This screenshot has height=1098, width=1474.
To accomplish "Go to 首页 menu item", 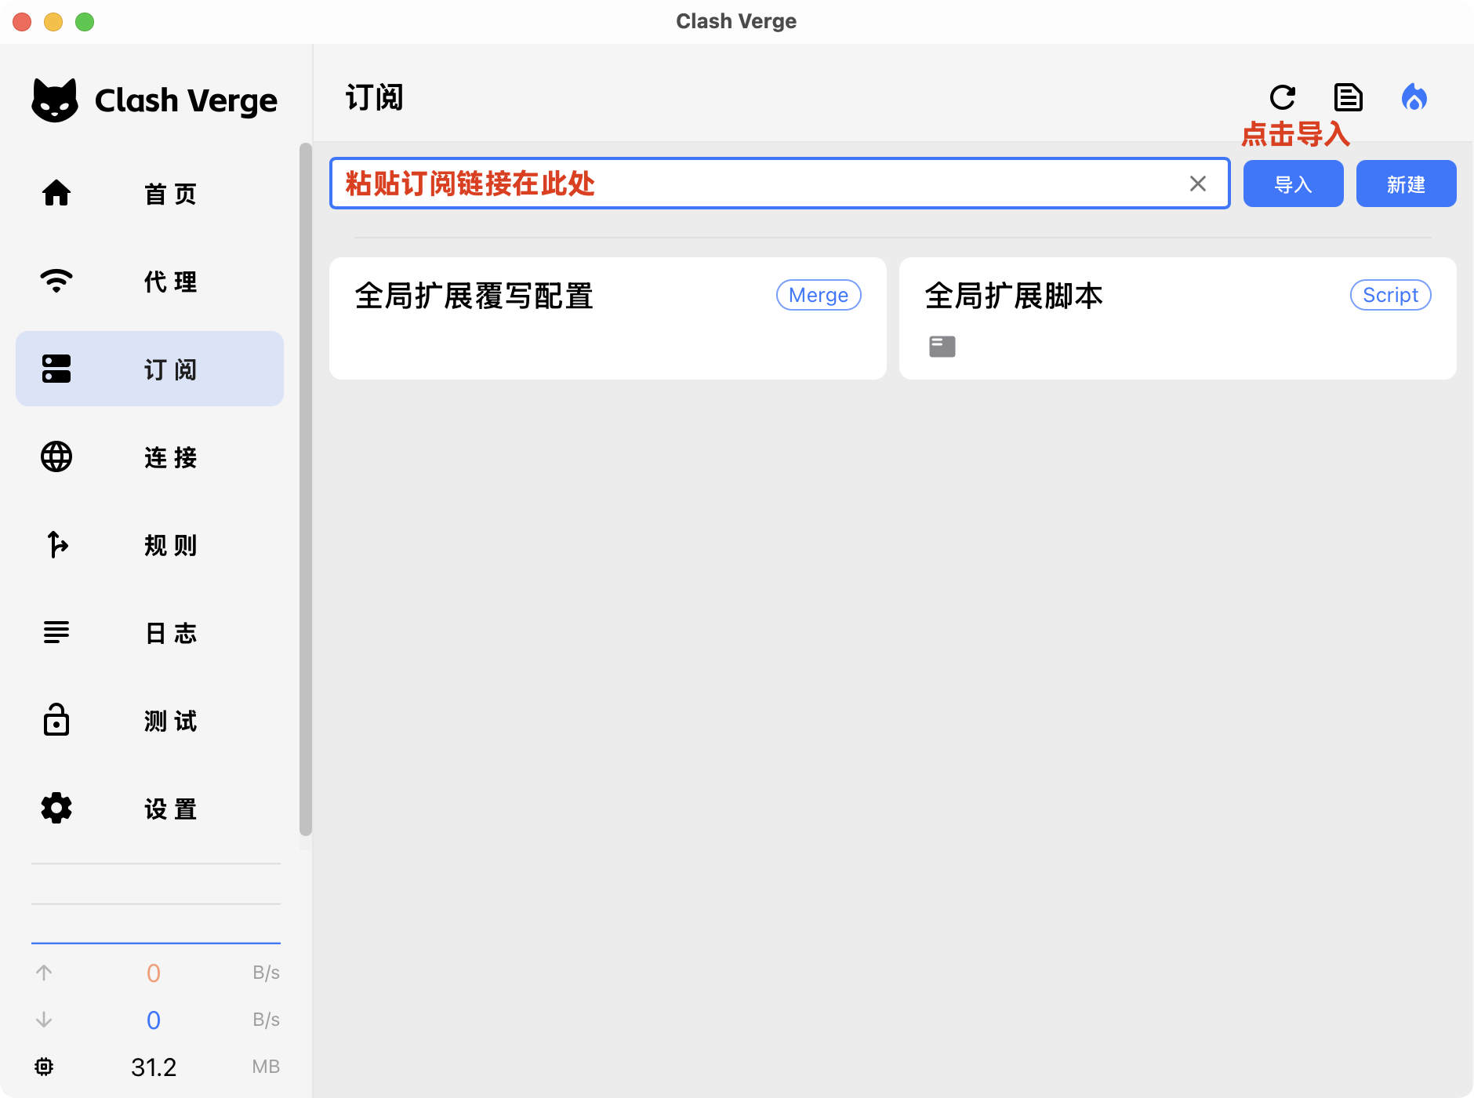I will 150,193.
